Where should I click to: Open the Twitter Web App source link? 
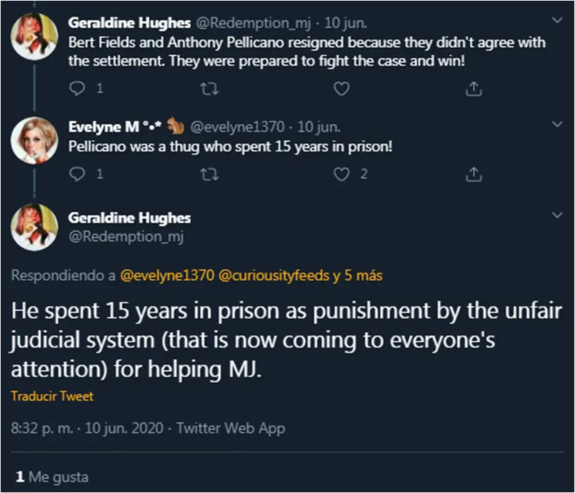coord(230,429)
